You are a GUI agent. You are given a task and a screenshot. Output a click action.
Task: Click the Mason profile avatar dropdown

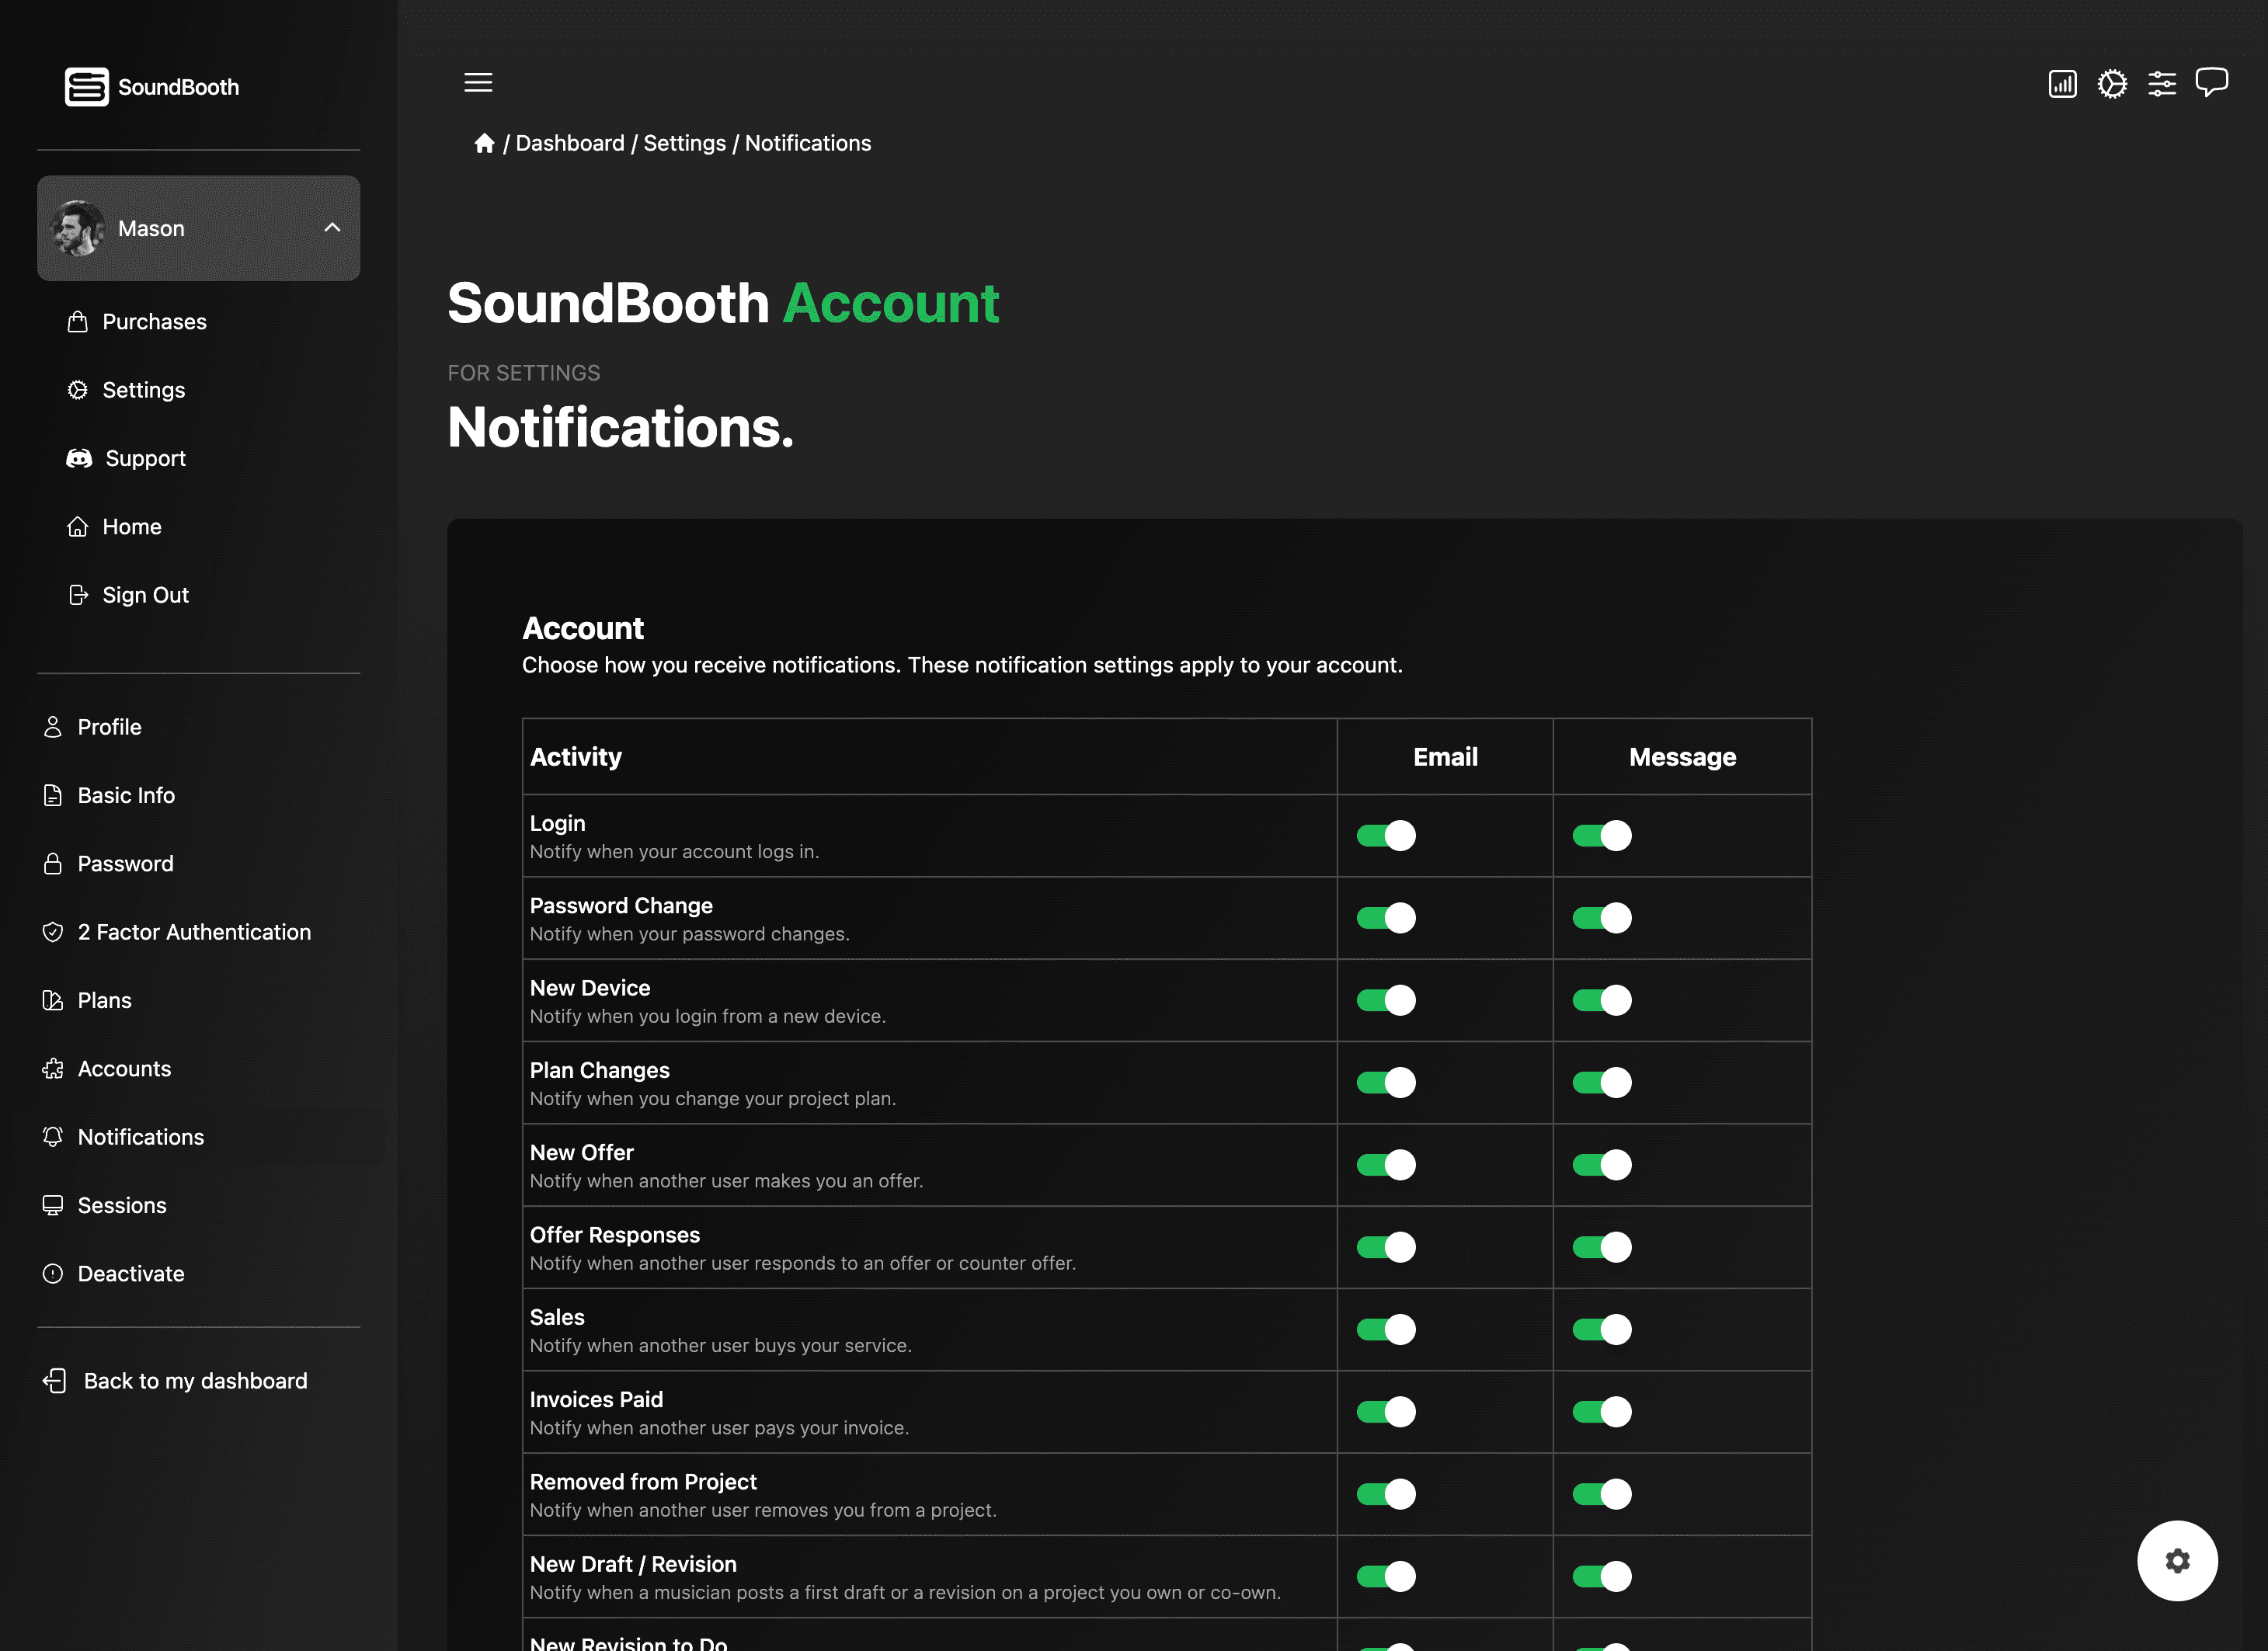[78, 228]
